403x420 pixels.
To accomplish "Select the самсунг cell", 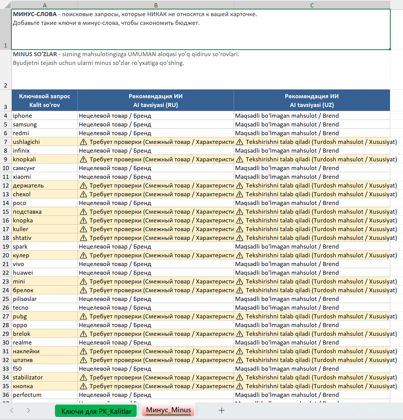I will click(x=45, y=168).
